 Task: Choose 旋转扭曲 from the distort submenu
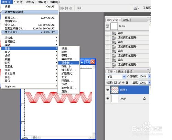pyautogui.click(x=68, y=88)
